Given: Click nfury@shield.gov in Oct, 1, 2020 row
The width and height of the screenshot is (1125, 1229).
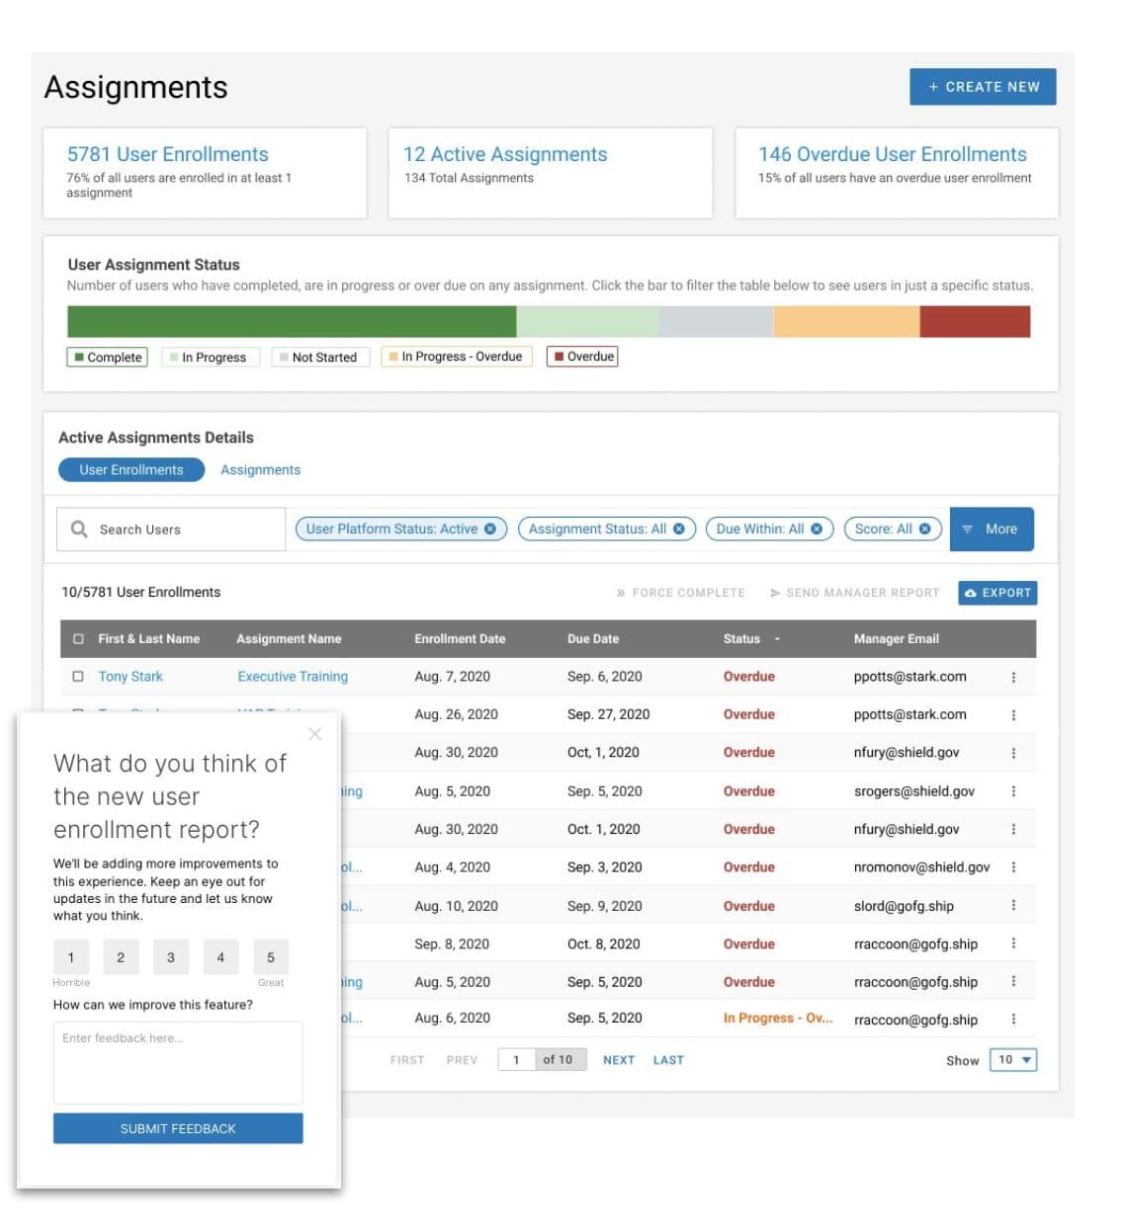Looking at the screenshot, I should [907, 753].
